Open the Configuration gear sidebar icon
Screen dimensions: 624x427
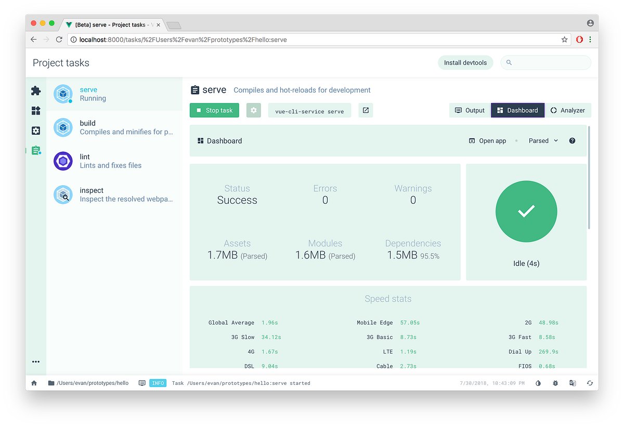tap(36, 131)
